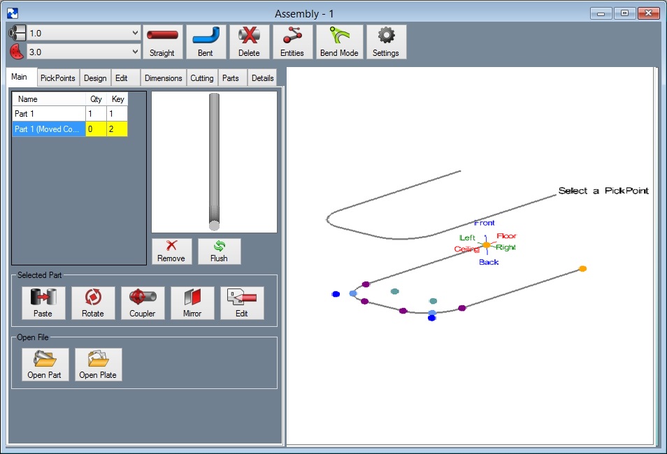667x454 pixels.
Task: Click the Assembly window app icon
Action: (13, 13)
